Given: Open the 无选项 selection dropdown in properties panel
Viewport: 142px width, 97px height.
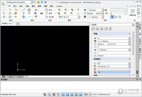Looking at the screenshot, I should click(x=133, y=25).
